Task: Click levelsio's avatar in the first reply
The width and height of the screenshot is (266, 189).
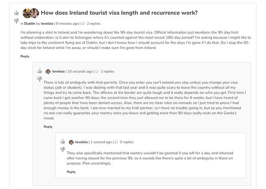Action: (48, 71)
